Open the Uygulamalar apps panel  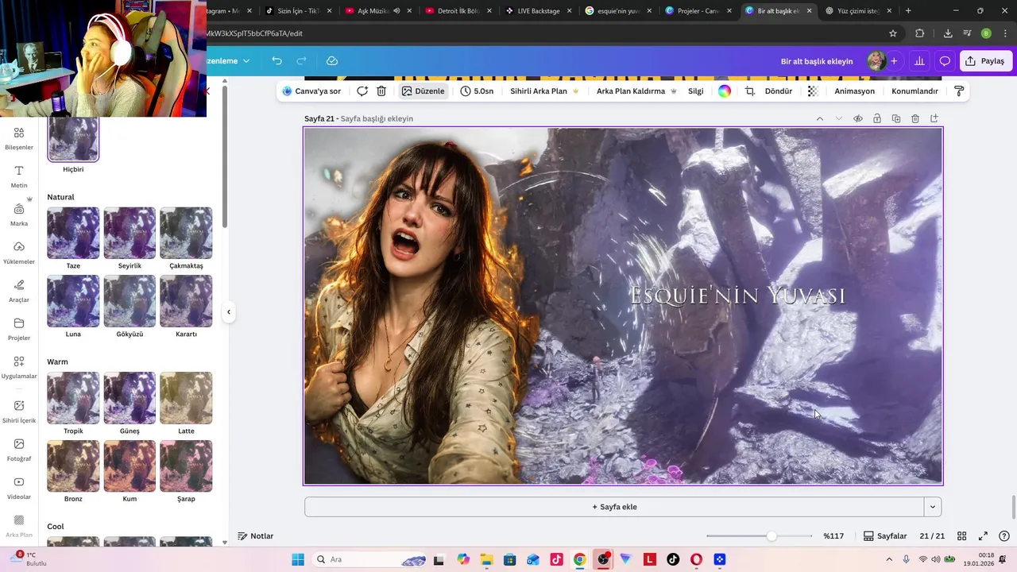click(19, 367)
